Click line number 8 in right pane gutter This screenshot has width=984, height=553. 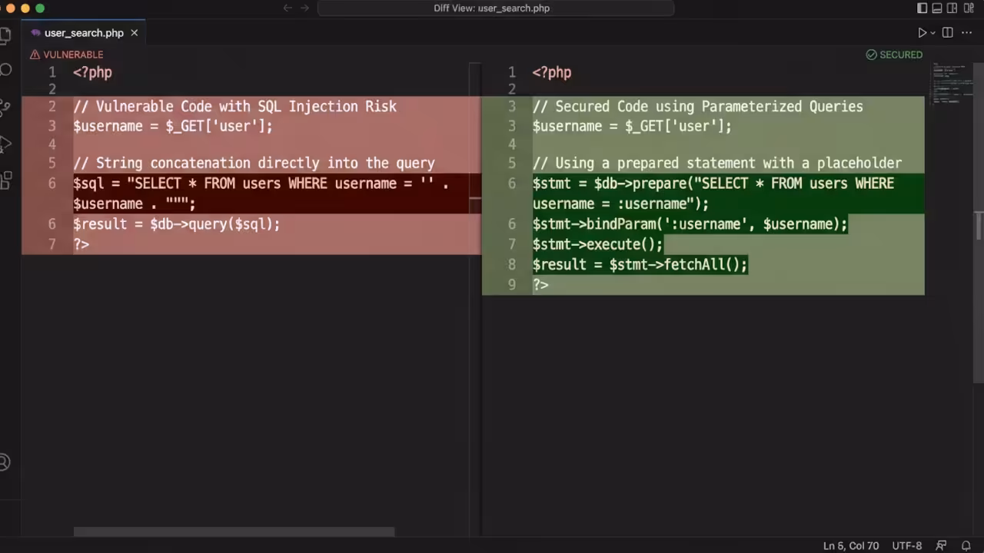pos(512,265)
